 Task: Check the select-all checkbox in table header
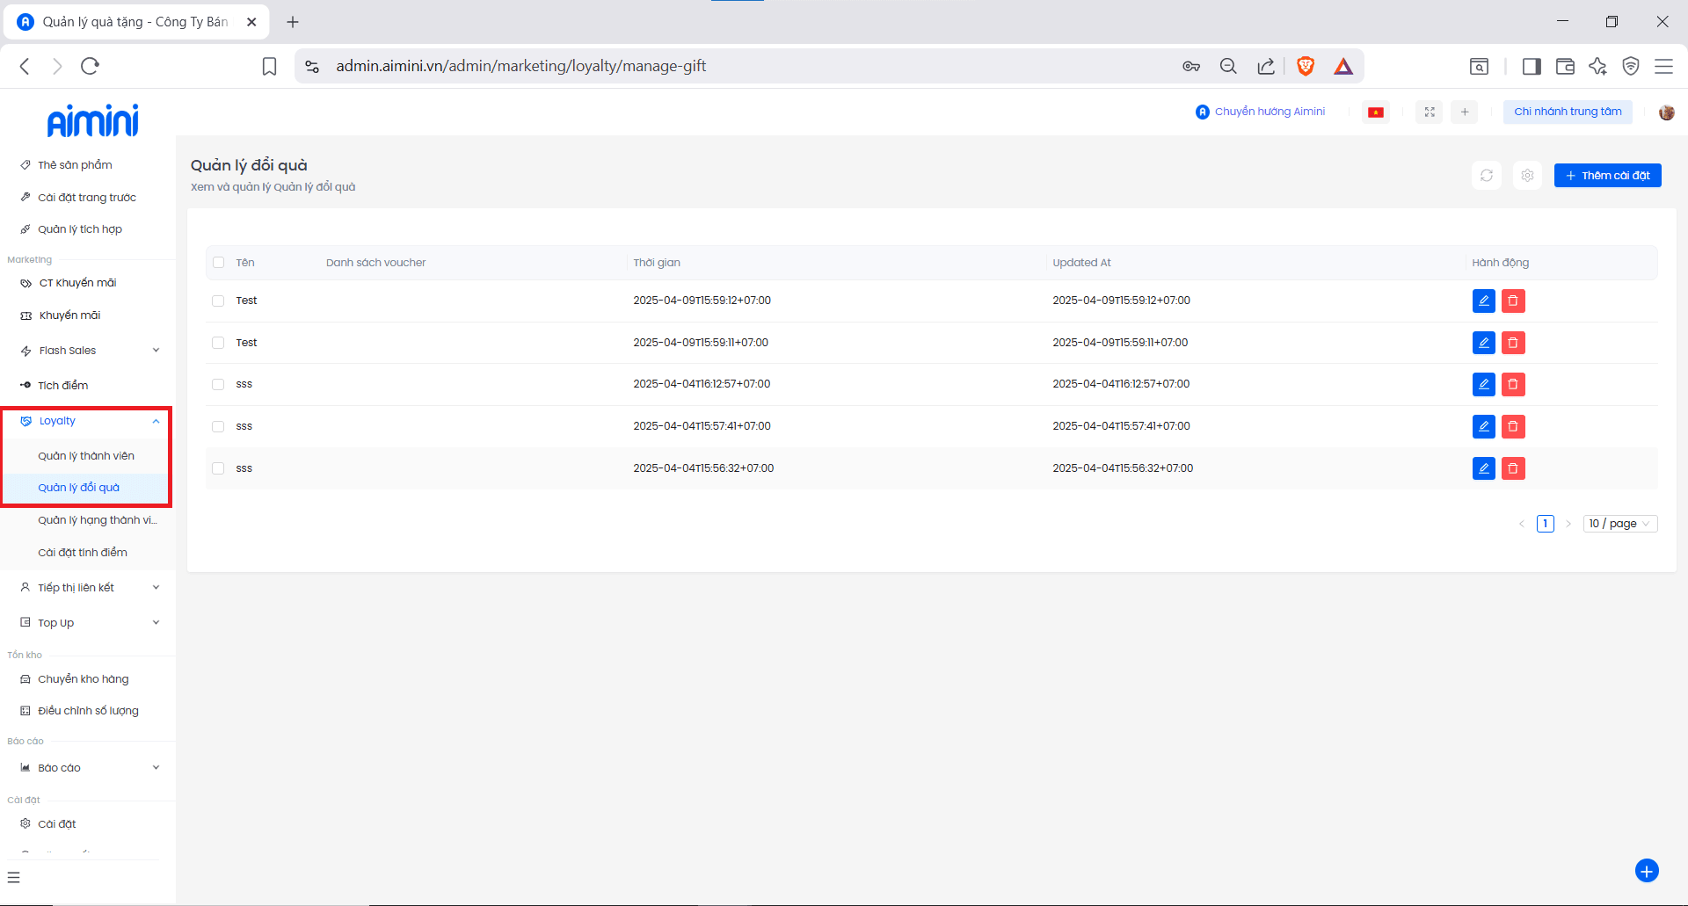pos(218,263)
